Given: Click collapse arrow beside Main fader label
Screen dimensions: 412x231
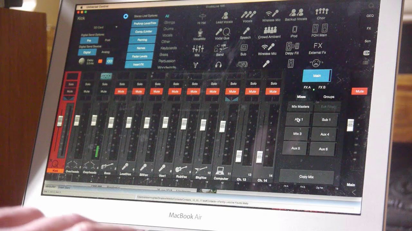Looking at the screenshot, I should click(x=353, y=193).
